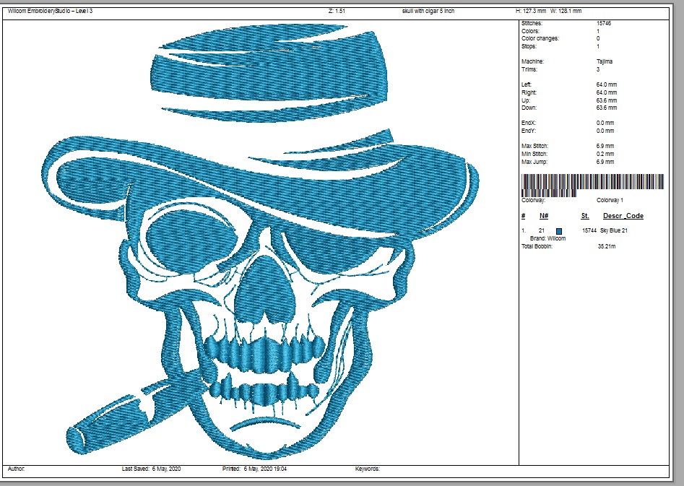Screen dimensions: 684x486
Task: Click the Stitches count value 15746
Action: (x=605, y=24)
